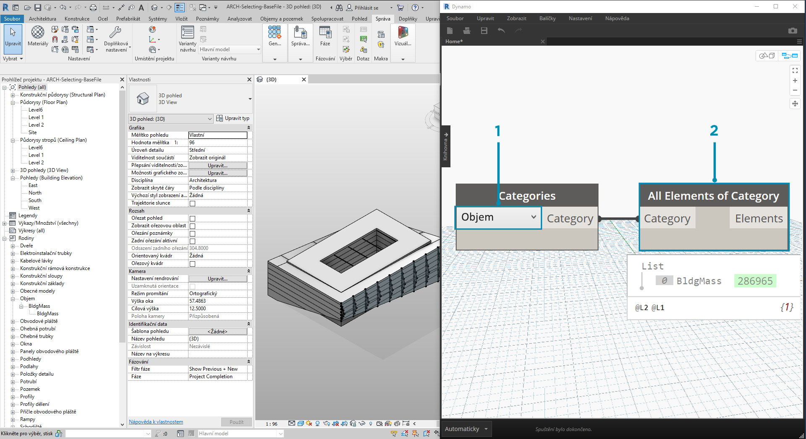The width and height of the screenshot is (806, 439).
Task: Switch to Dynamo geometry preview navigation
Action: click(767, 55)
